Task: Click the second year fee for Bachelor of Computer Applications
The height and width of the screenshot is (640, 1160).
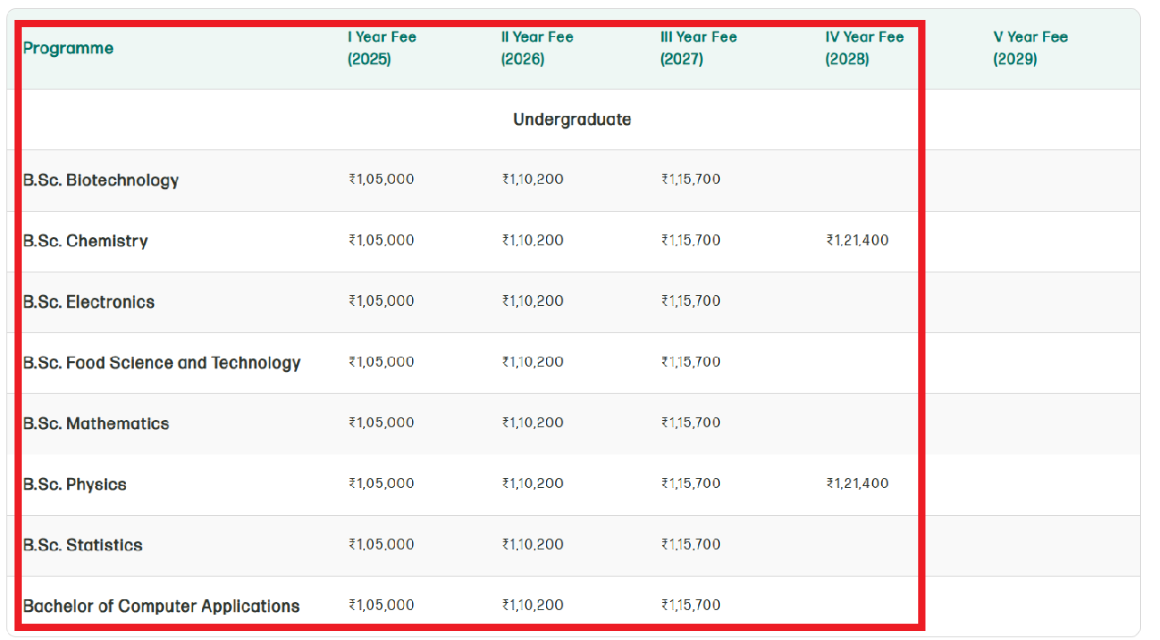Action: (x=532, y=605)
